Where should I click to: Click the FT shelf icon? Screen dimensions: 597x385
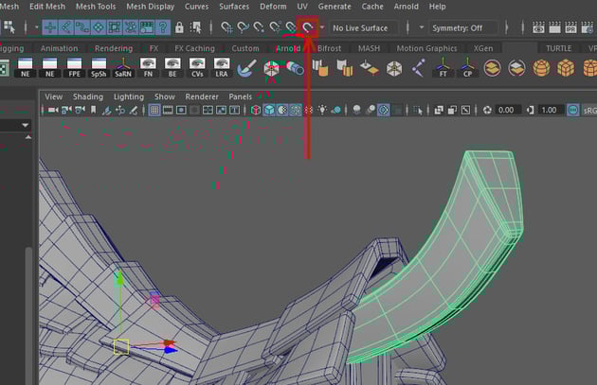tap(442, 68)
